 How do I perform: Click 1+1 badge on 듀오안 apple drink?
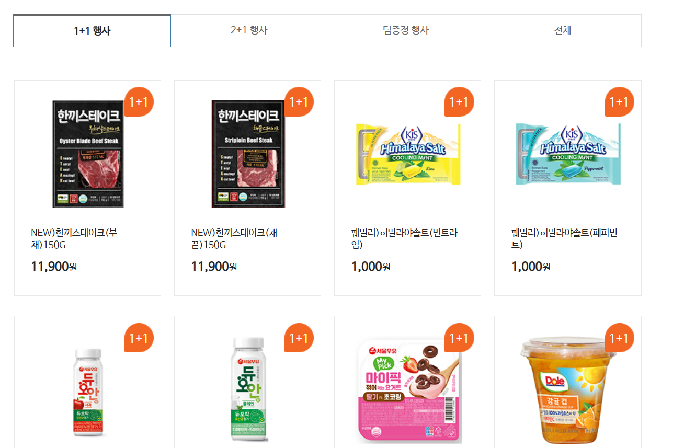[x=139, y=338]
